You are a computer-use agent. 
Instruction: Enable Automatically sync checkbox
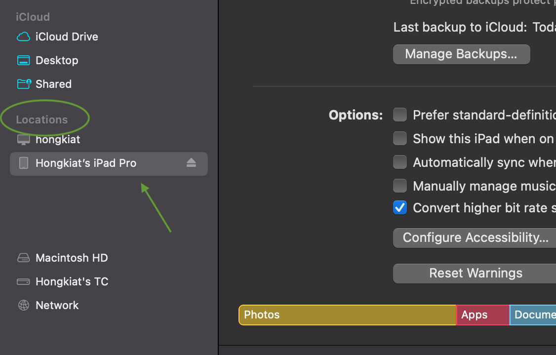(x=399, y=162)
